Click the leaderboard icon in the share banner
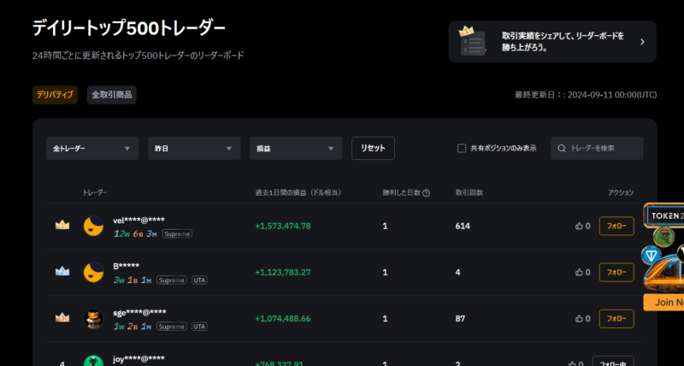This screenshot has height=366, width=684. [x=472, y=41]
